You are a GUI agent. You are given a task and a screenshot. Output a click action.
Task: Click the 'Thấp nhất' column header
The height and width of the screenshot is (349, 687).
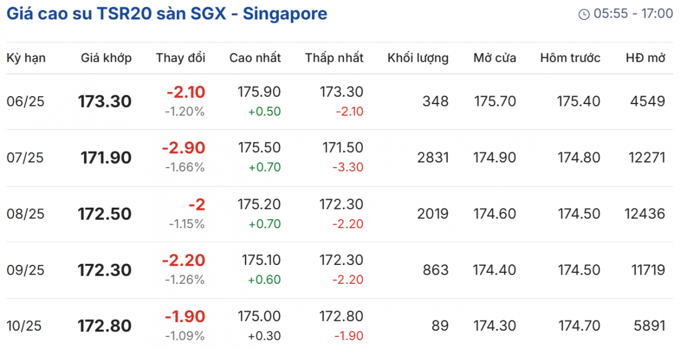334,58
